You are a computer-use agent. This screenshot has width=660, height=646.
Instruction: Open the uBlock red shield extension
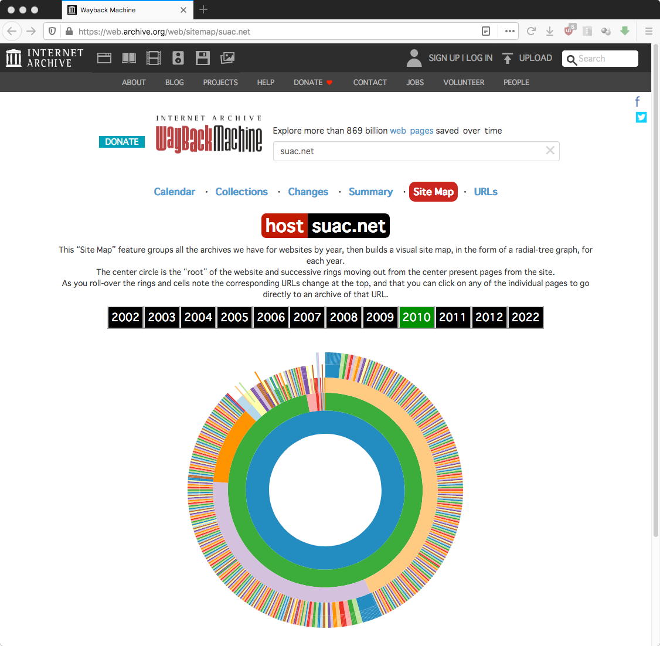(569, 30)
